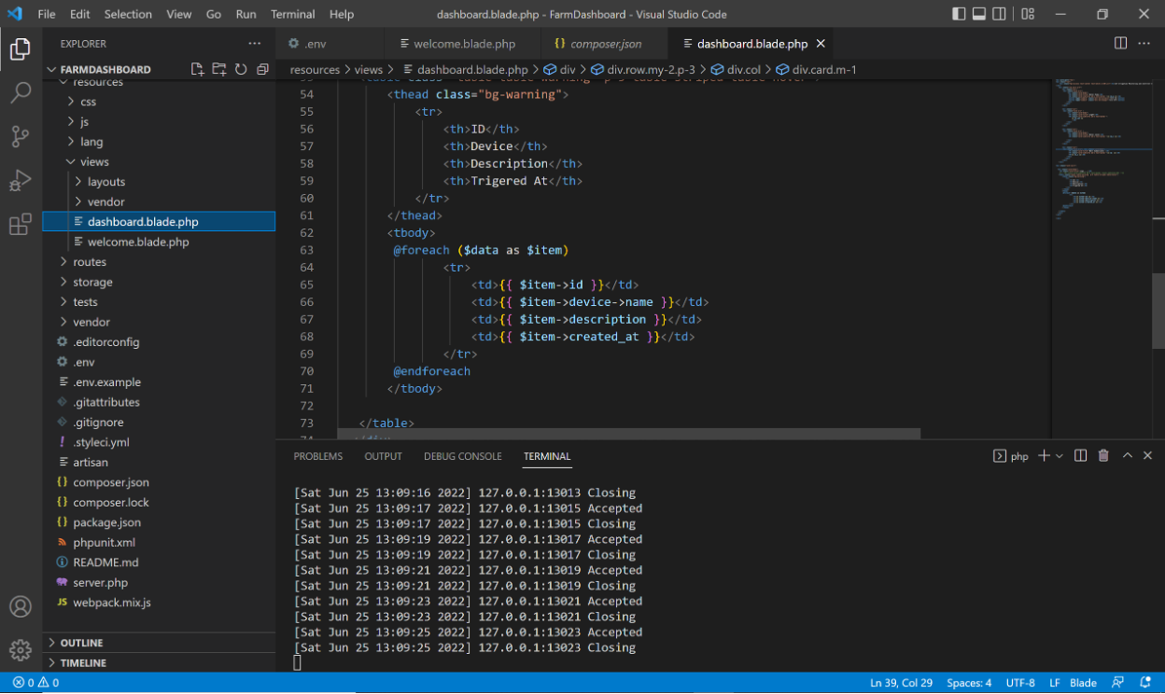1165x694 pixels.
Task: Open the Extensions view icon
Action: tap(21, 225)
